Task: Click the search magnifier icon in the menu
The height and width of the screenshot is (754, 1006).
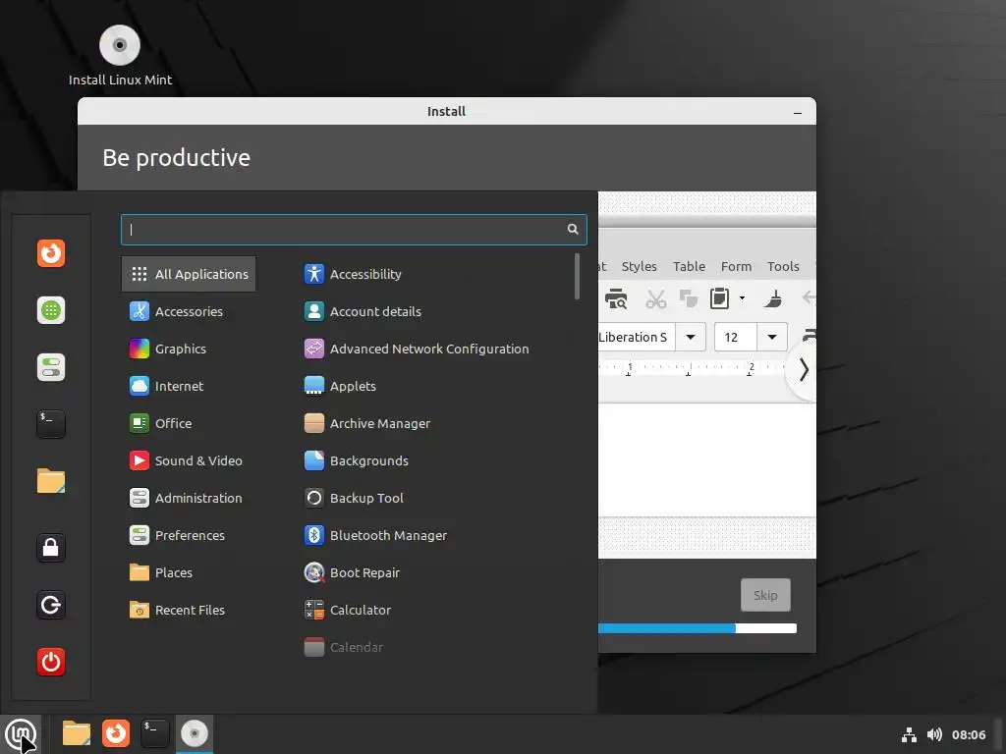Action: click(x=573, y=229)
